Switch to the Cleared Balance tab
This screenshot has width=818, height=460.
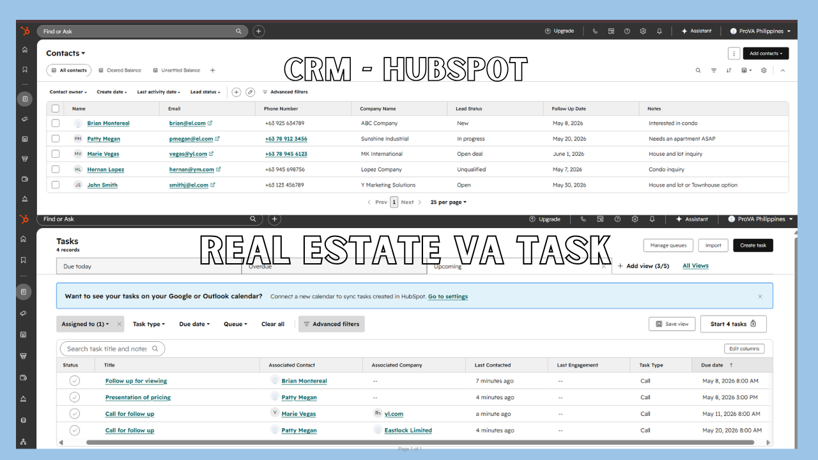click(120, 70)
